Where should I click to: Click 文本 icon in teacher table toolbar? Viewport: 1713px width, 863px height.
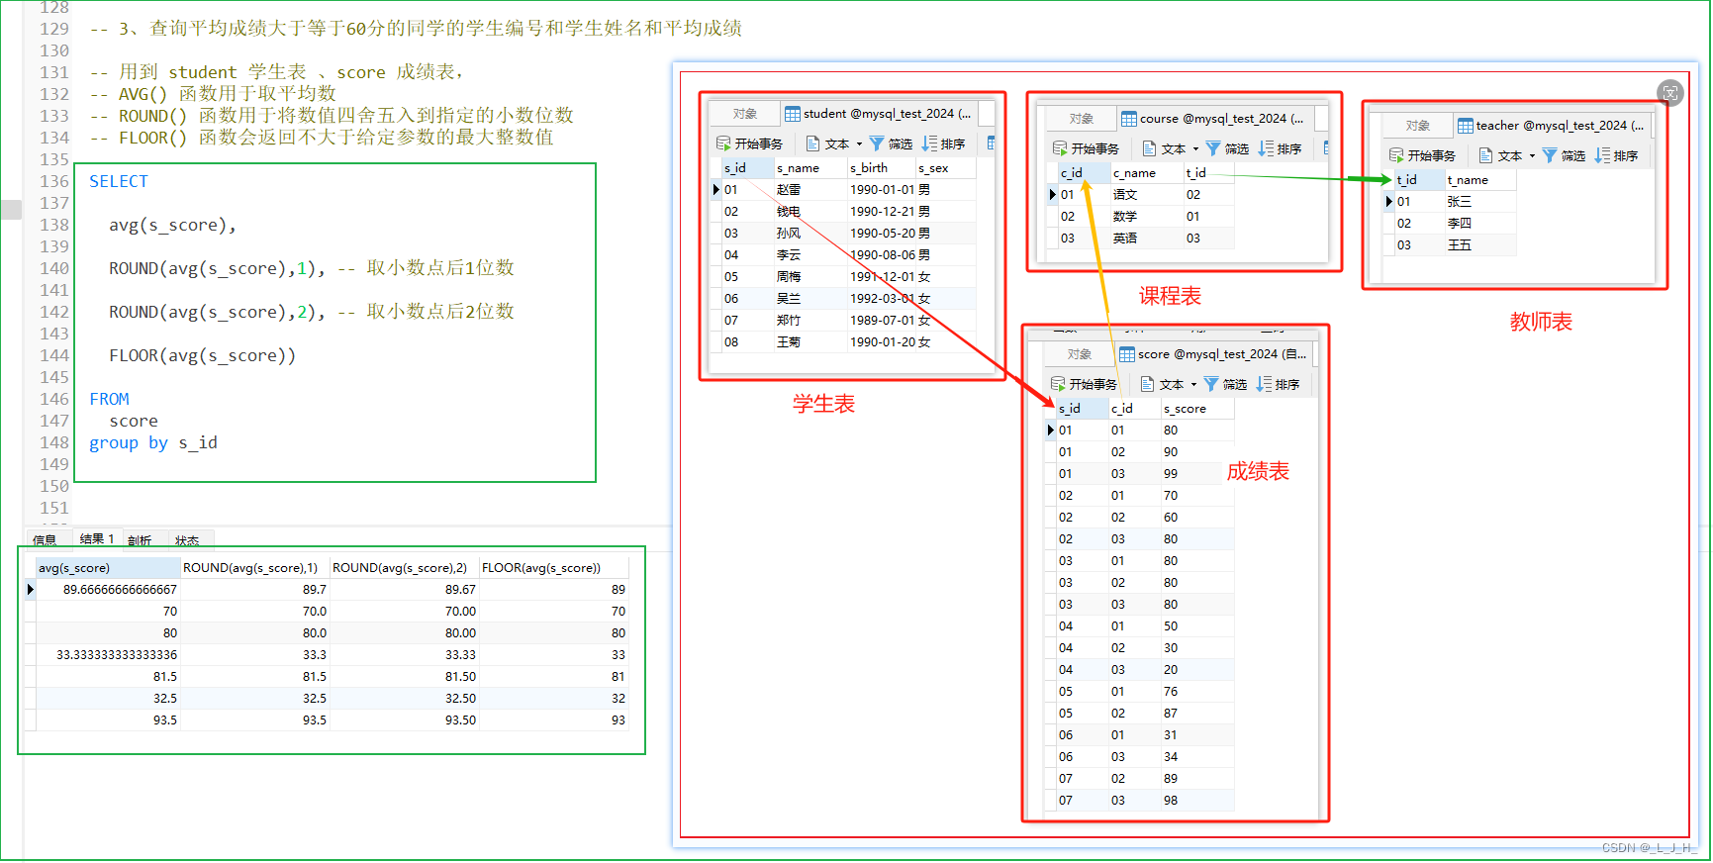pyautogui.click(x=1485, y=155)
